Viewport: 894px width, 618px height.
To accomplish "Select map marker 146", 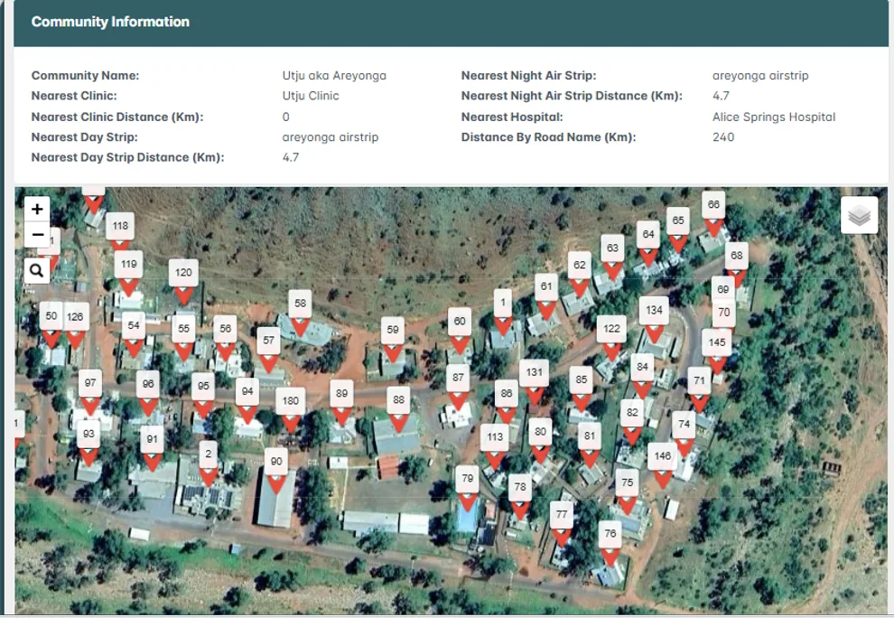I will click(663, 465).
